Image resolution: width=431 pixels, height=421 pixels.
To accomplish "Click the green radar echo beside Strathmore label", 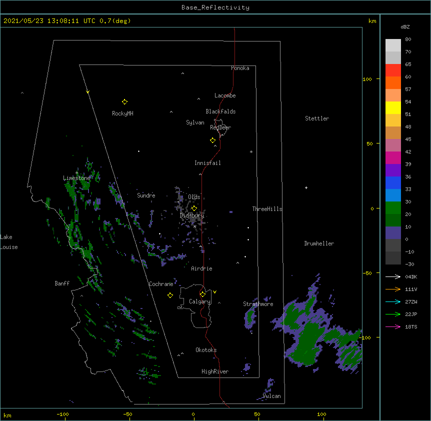I will 250,316.
